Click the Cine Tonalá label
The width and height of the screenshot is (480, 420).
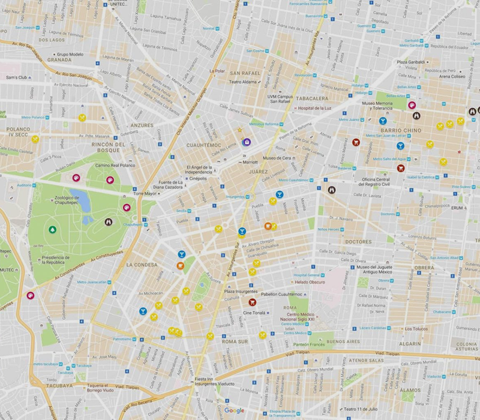[x=254, y=313]
